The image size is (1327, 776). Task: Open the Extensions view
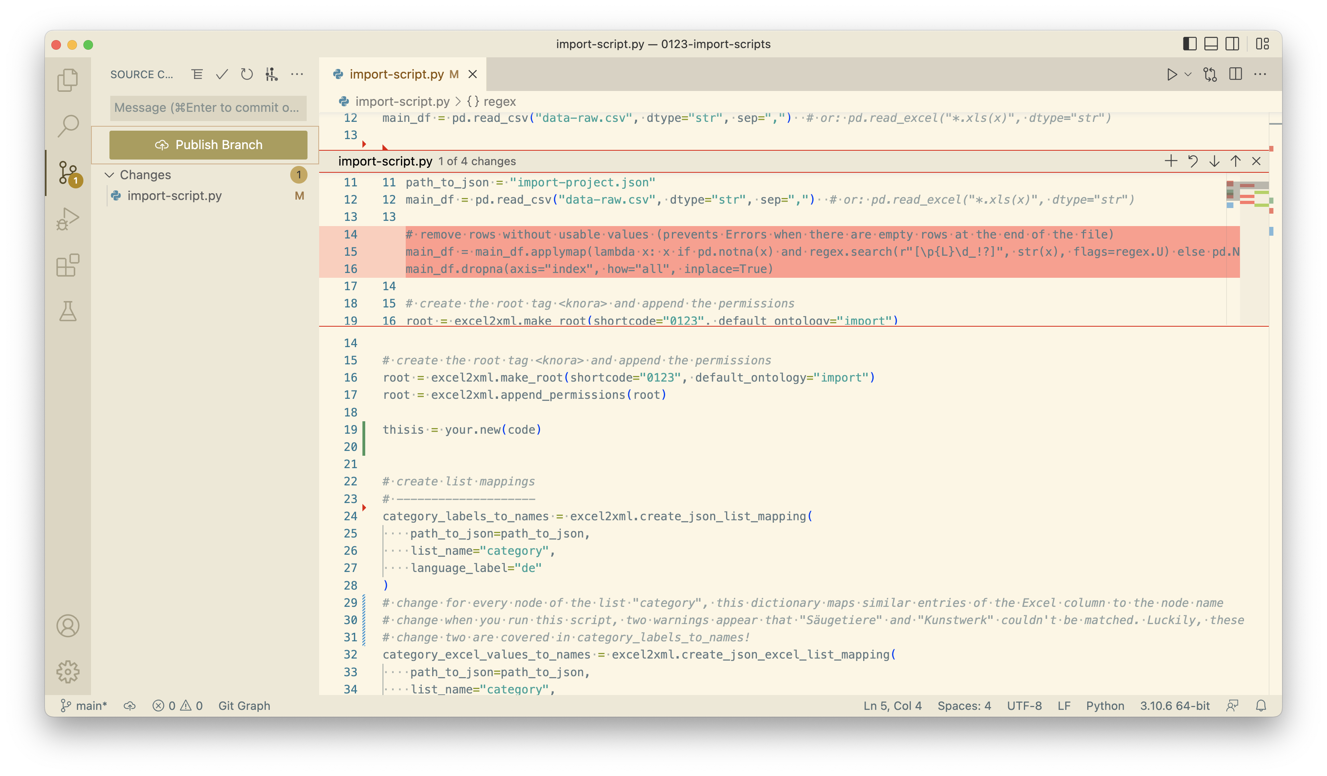coord(67,265)
